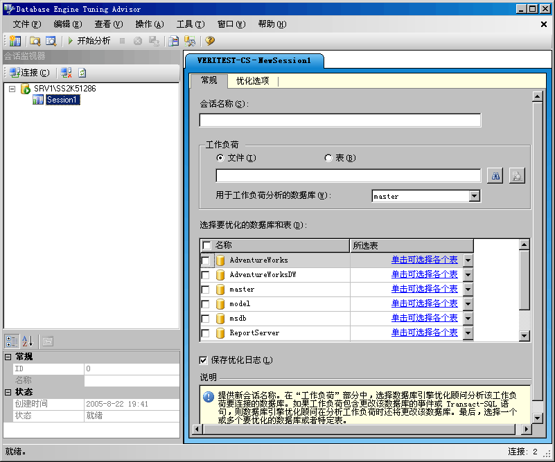Open master row table dropdown arrow

pyautogui.click(x=468, y=290)
